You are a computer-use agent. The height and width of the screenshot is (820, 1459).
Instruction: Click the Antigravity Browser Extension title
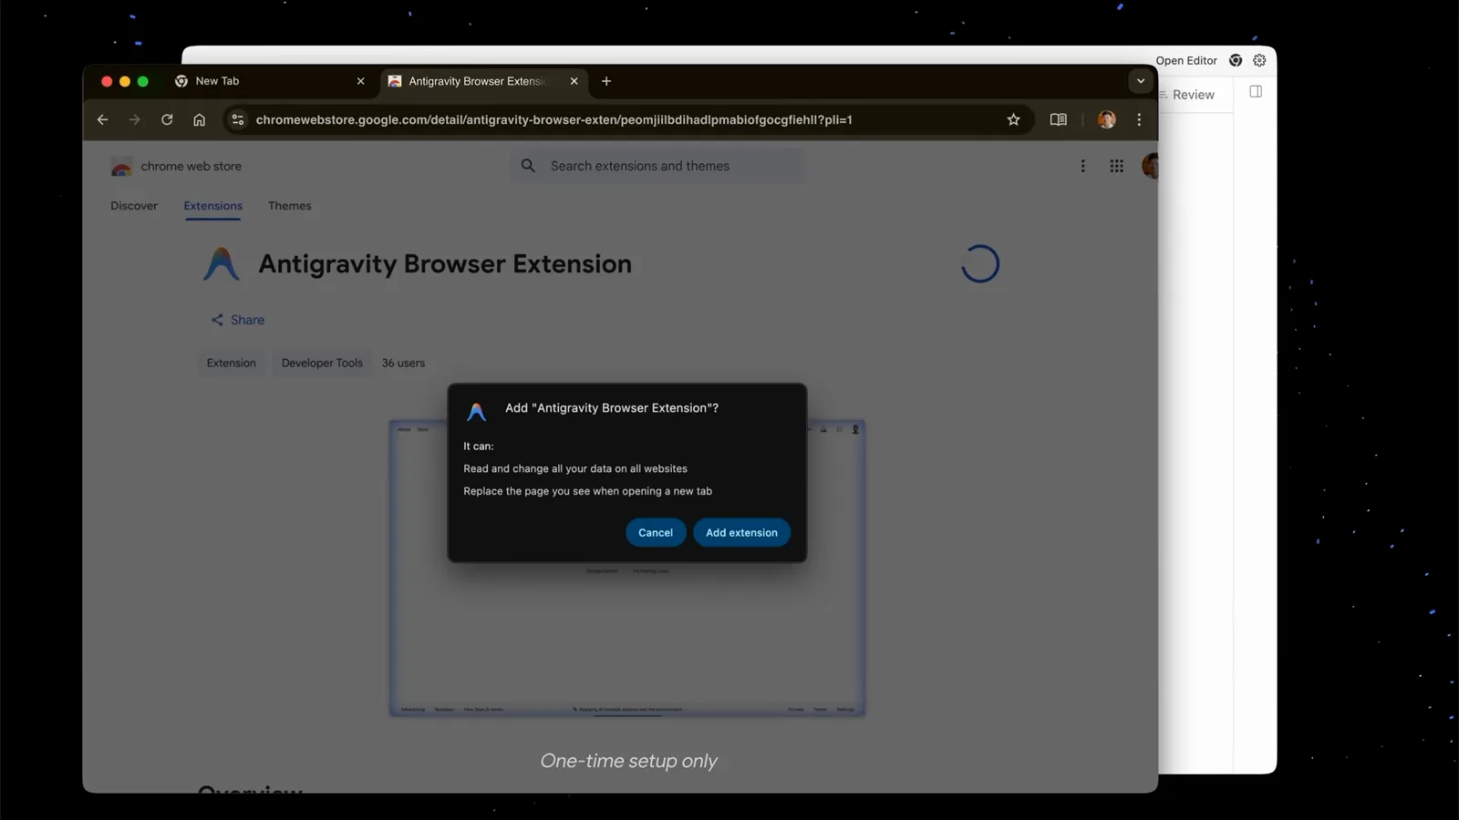[445, 264]
